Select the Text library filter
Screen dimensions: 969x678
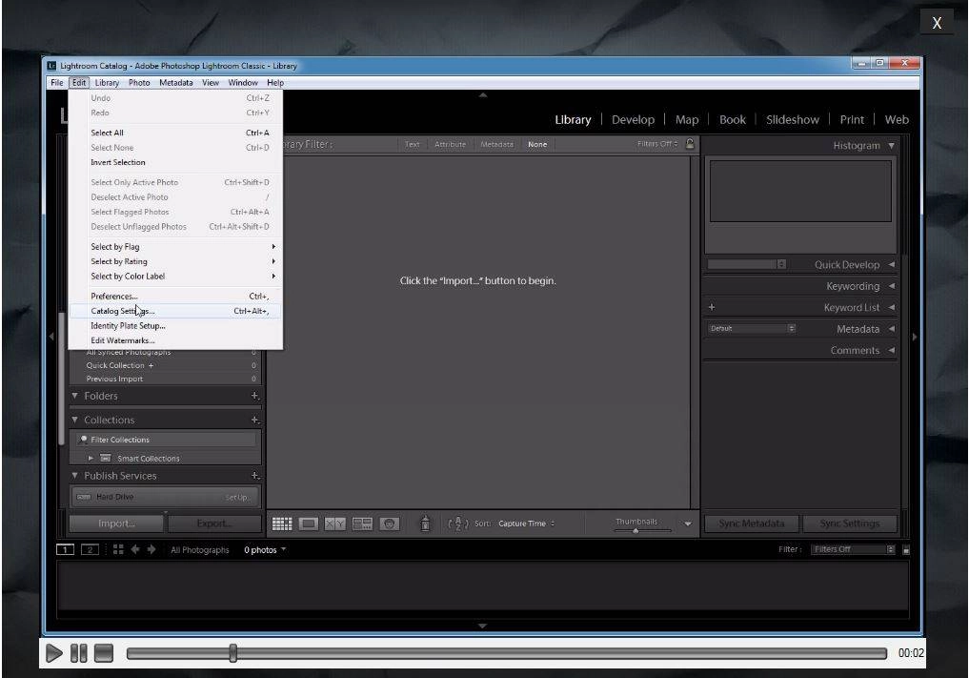(413, 144)
